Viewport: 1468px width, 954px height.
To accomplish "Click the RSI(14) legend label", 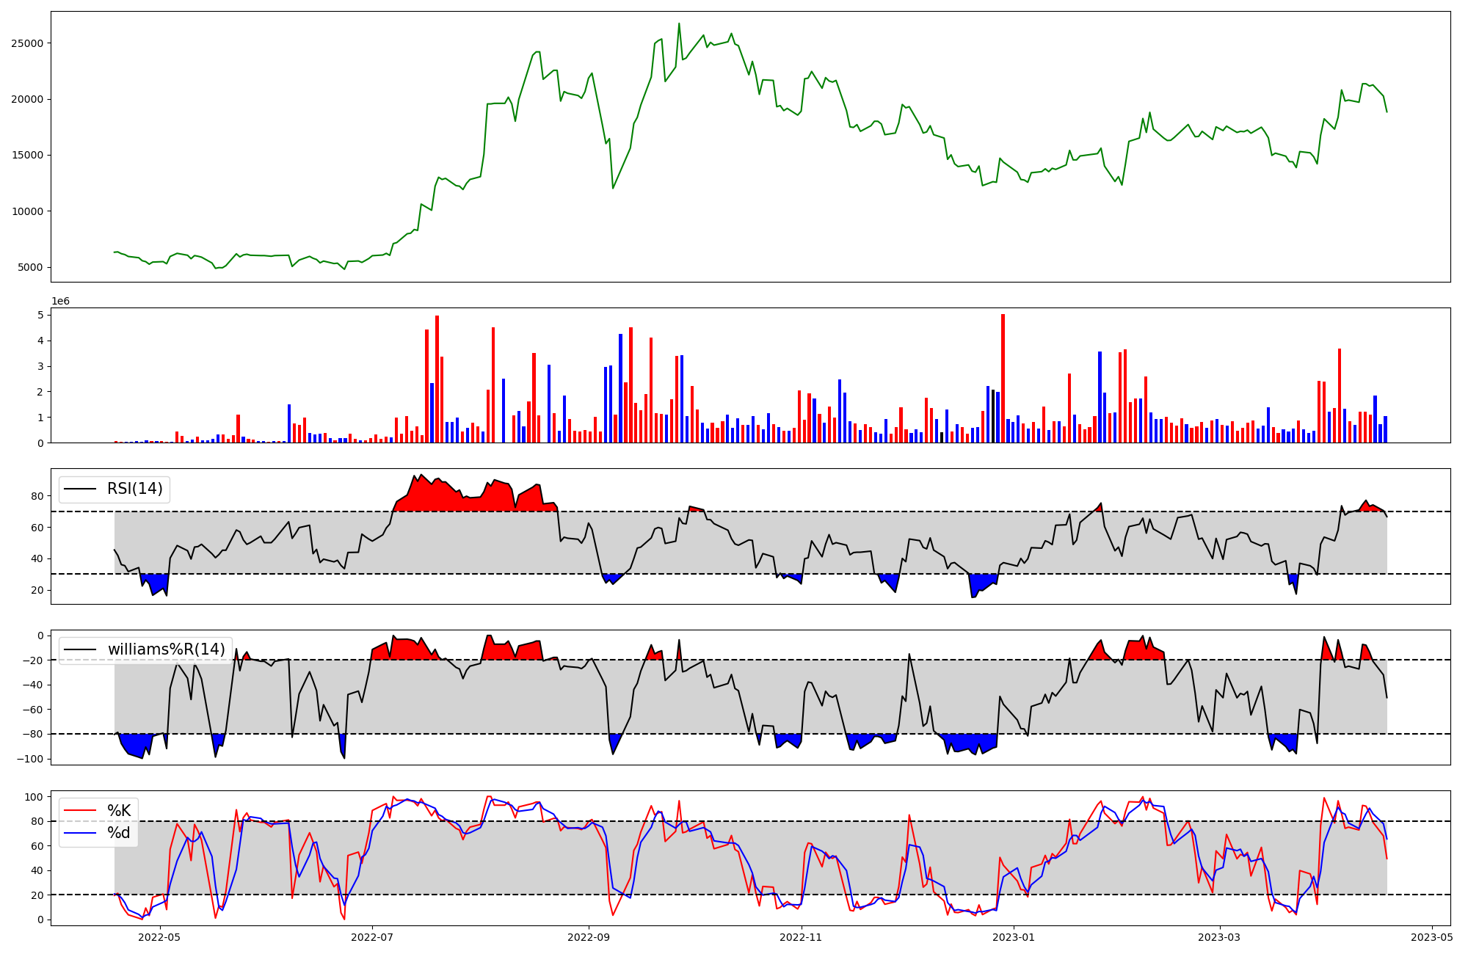I will (x=135, y=489).
